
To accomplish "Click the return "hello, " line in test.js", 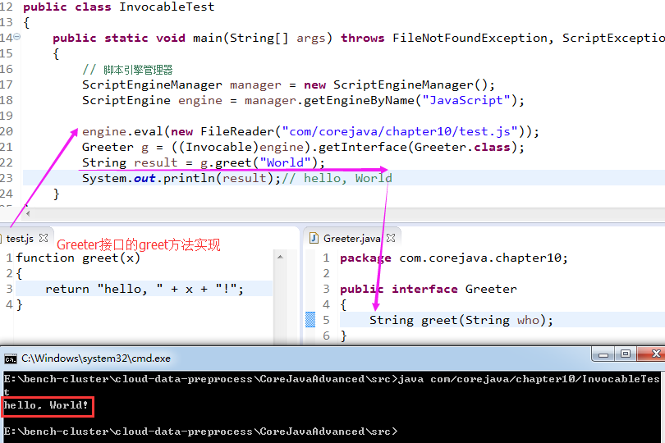I will click(144, 289).
